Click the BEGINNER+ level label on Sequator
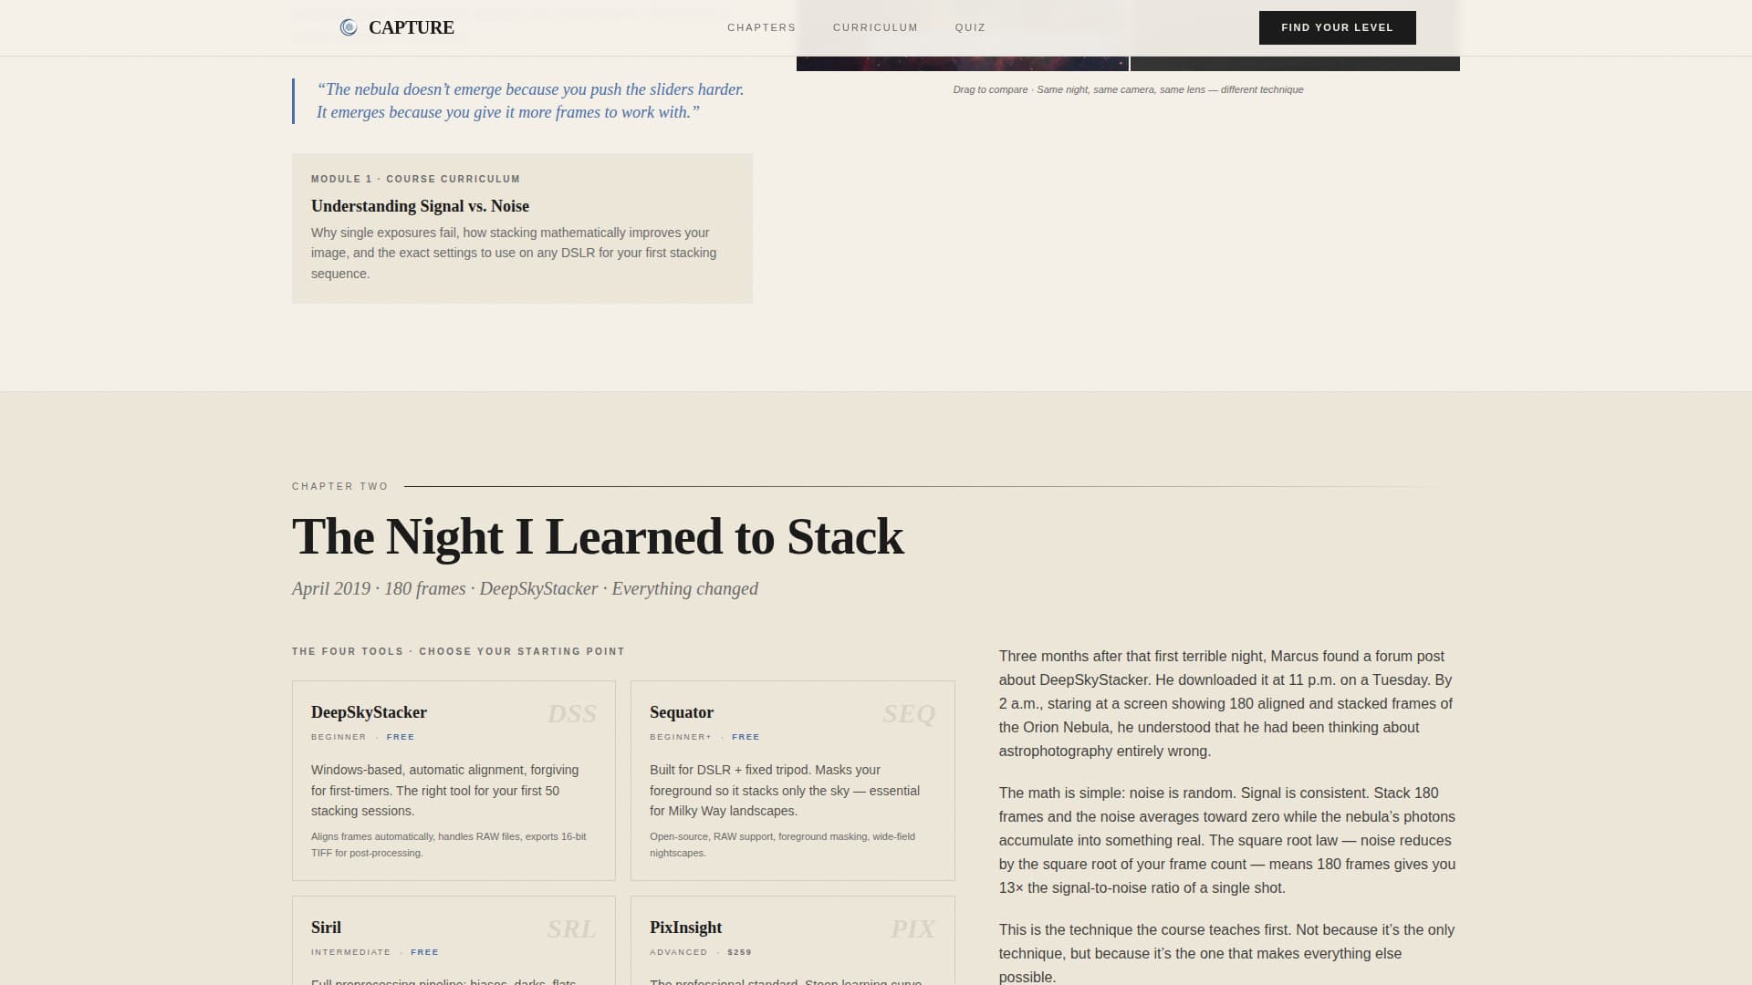The width and height of the screenshot is (1752, 985). click(681, 737)
